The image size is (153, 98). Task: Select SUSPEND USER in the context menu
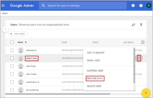(x=95, y=71)
